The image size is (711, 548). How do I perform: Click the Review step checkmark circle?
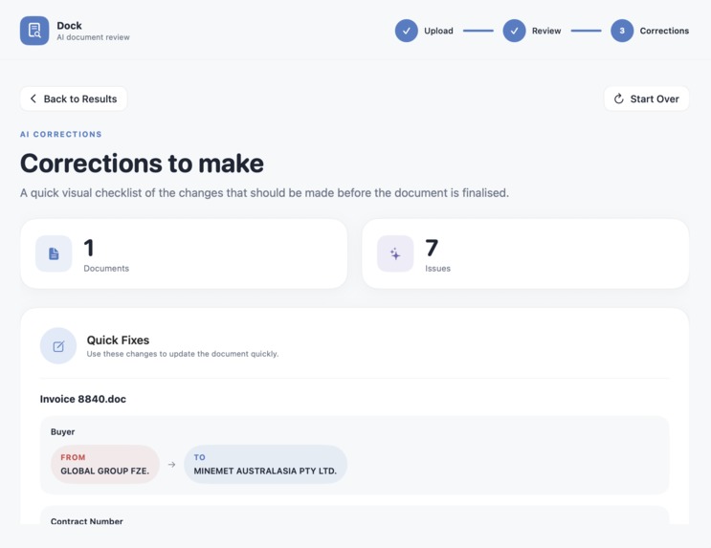(514, 31)
